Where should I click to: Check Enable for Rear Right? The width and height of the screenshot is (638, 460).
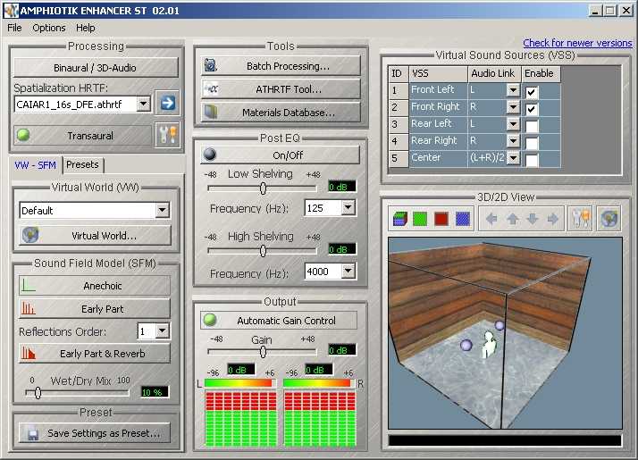[532, 143]
